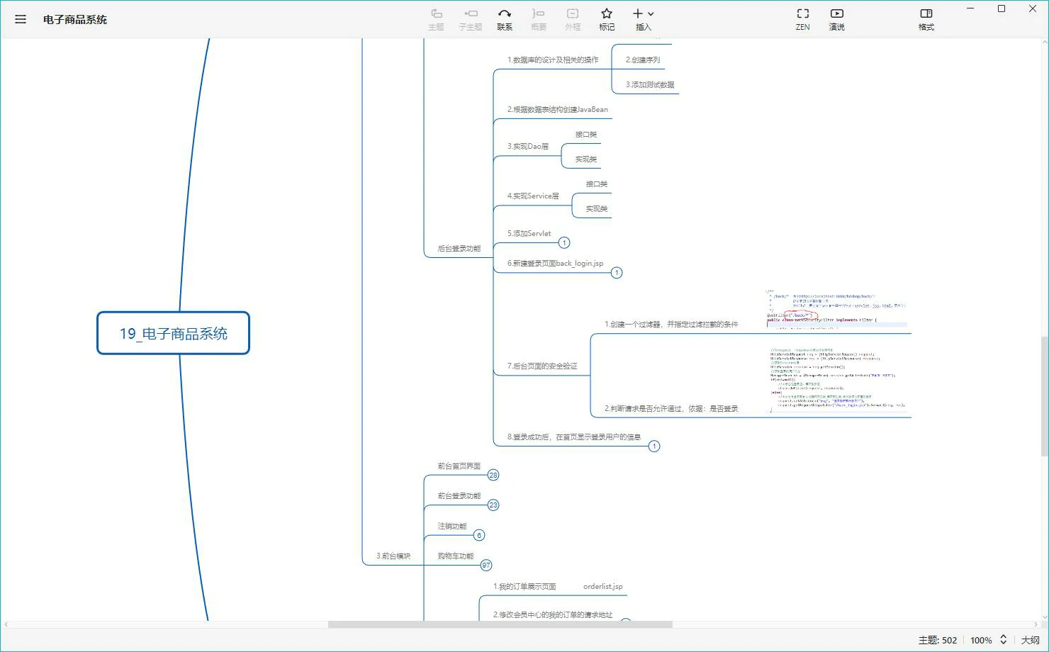Select topic 后台登录功能
Image resolution: width=1049 pixels, height=652 pixels.
tap(459, 249)
